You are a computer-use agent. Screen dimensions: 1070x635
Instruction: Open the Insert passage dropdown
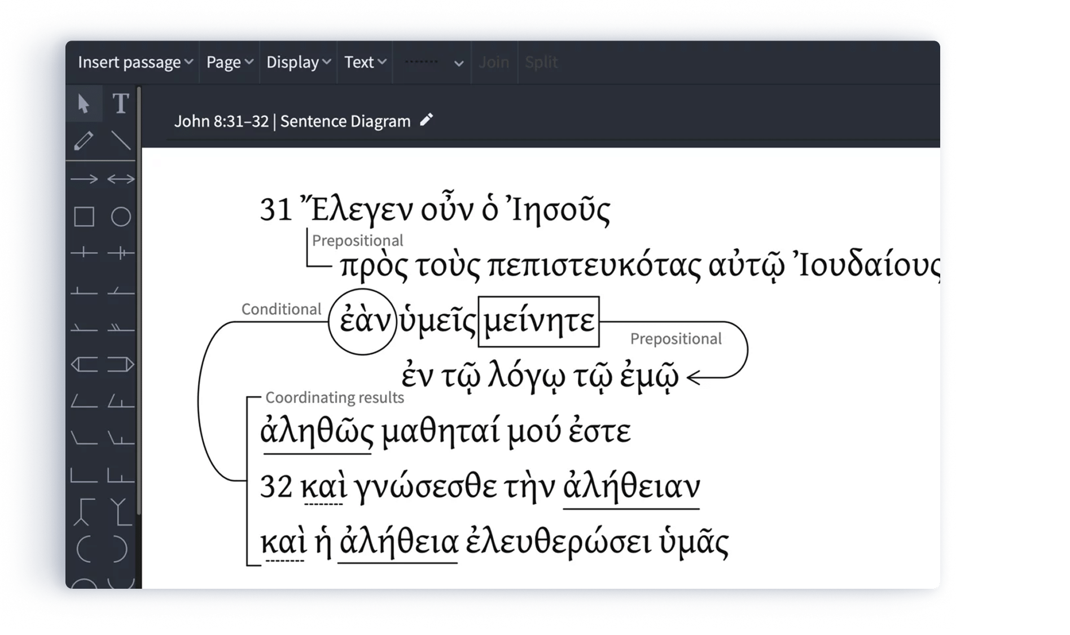click(x=135, y=62)
